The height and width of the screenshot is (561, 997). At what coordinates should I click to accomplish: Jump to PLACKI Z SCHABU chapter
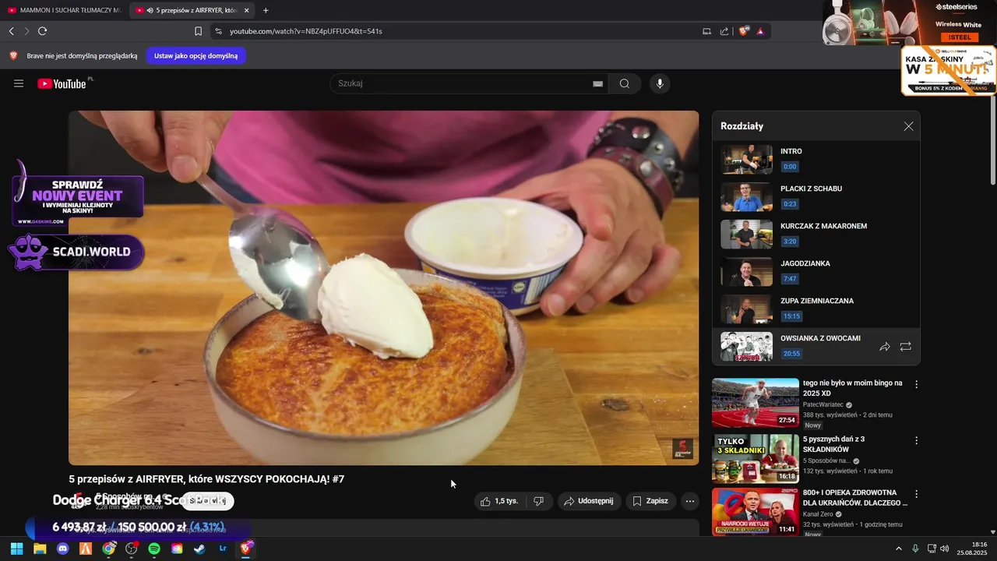click(x=816, y=196)
